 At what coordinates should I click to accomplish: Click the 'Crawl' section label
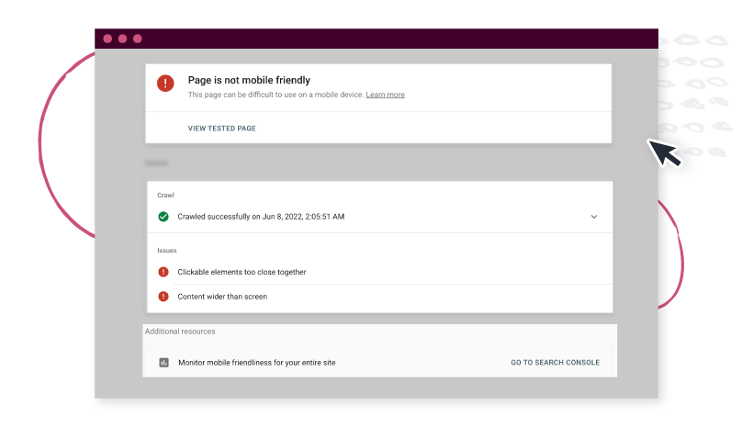coord(165,195)
